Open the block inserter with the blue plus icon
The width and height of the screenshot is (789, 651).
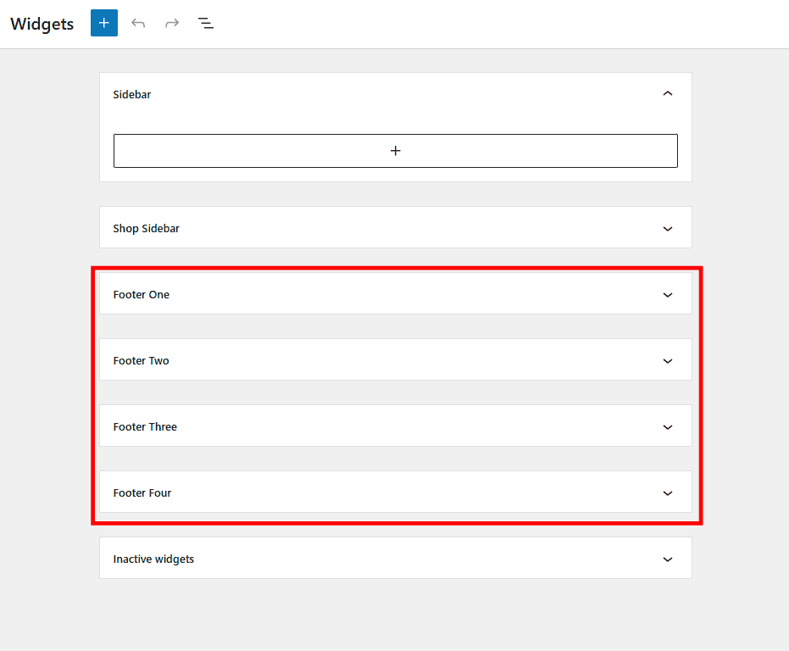[x=103, y=23]
